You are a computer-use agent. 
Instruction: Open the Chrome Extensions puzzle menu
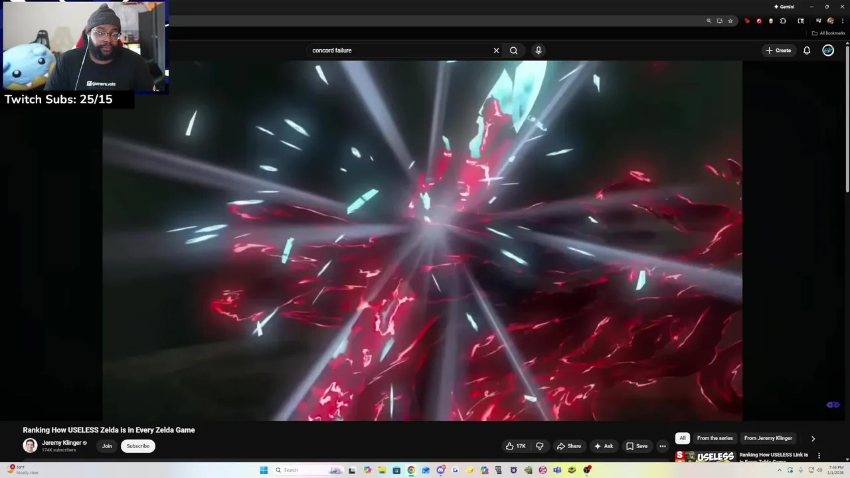click(783, 21)
